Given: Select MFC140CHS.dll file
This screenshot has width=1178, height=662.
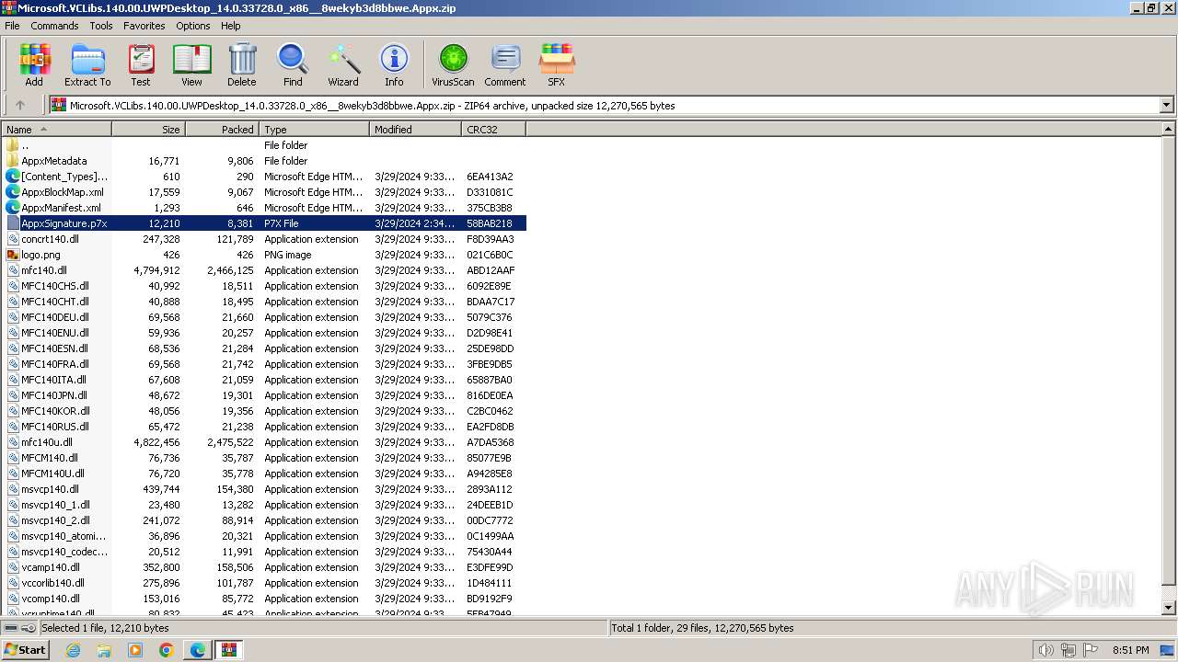Looking at the screenshot, I should point(264,286).
